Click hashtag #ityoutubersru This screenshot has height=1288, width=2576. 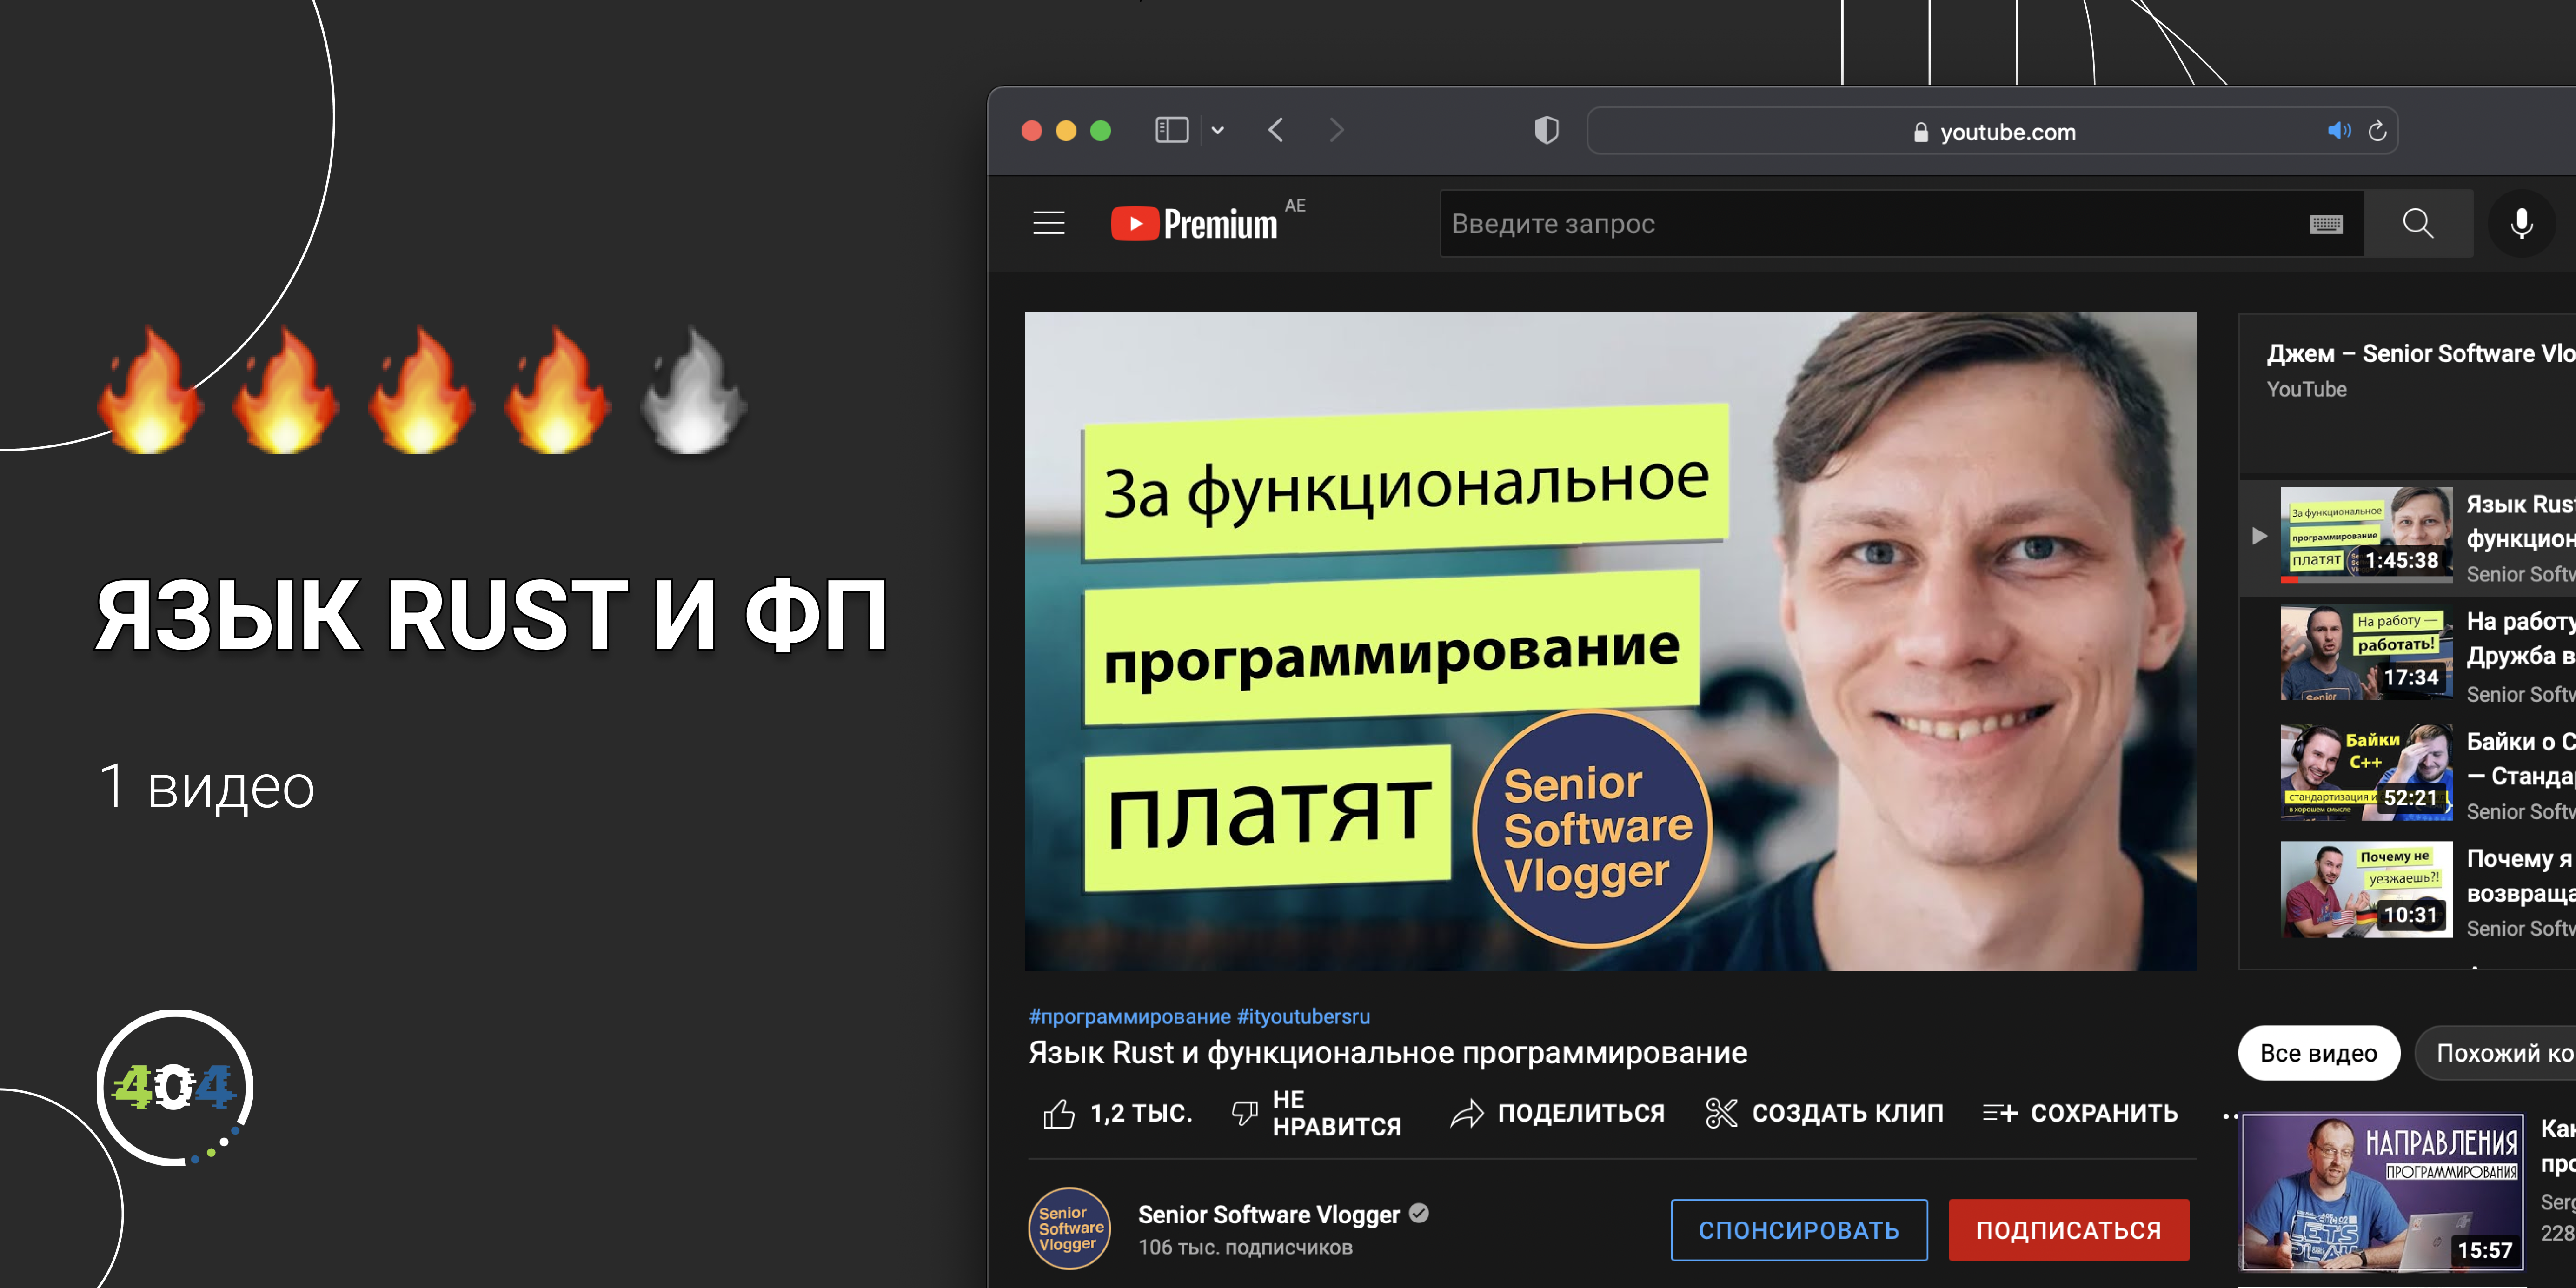(x=1303, y=1016)
